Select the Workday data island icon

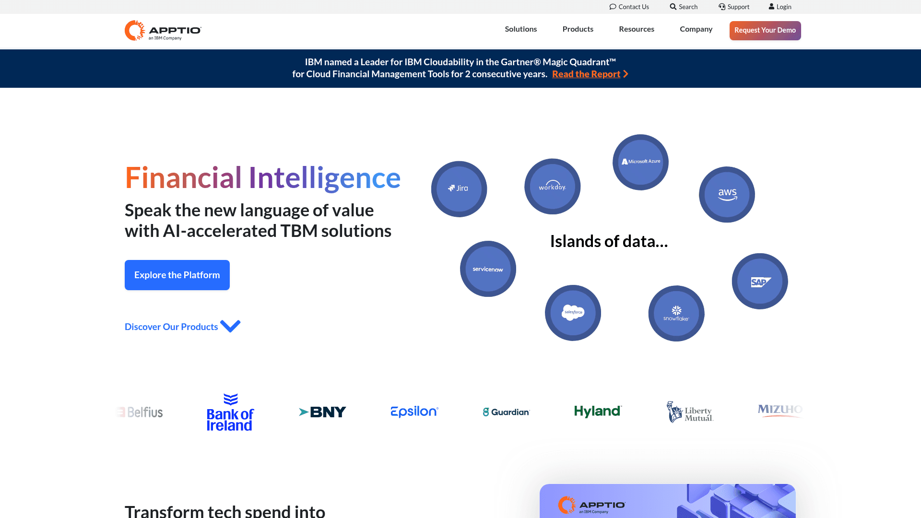coord(552,187)
